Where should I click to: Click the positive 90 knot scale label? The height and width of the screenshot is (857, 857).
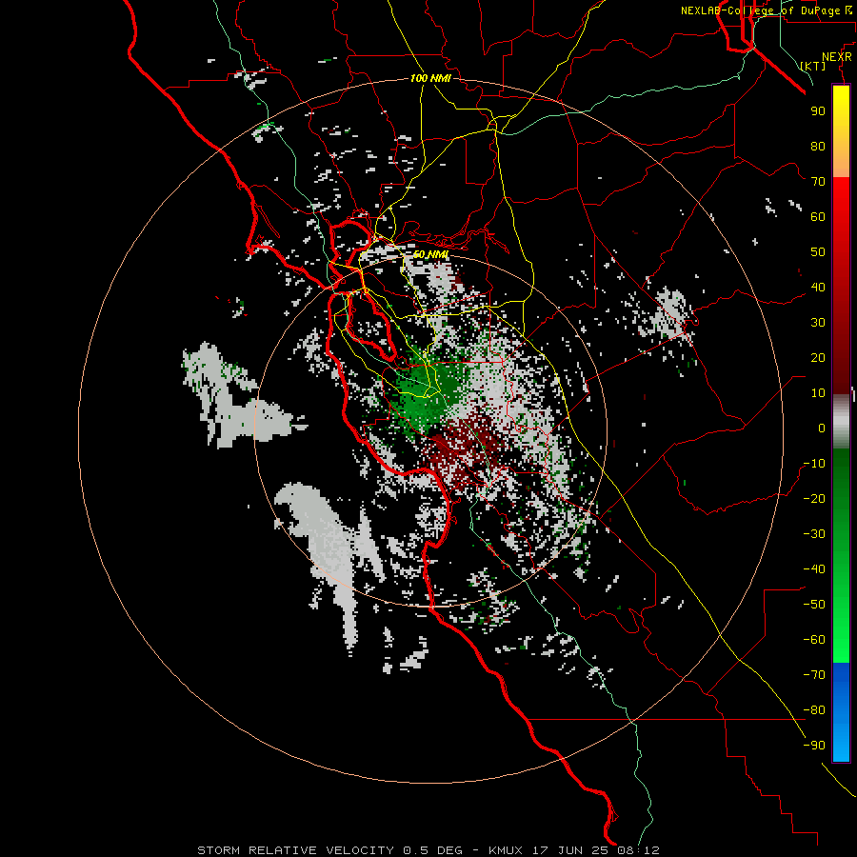click(818, 111)
